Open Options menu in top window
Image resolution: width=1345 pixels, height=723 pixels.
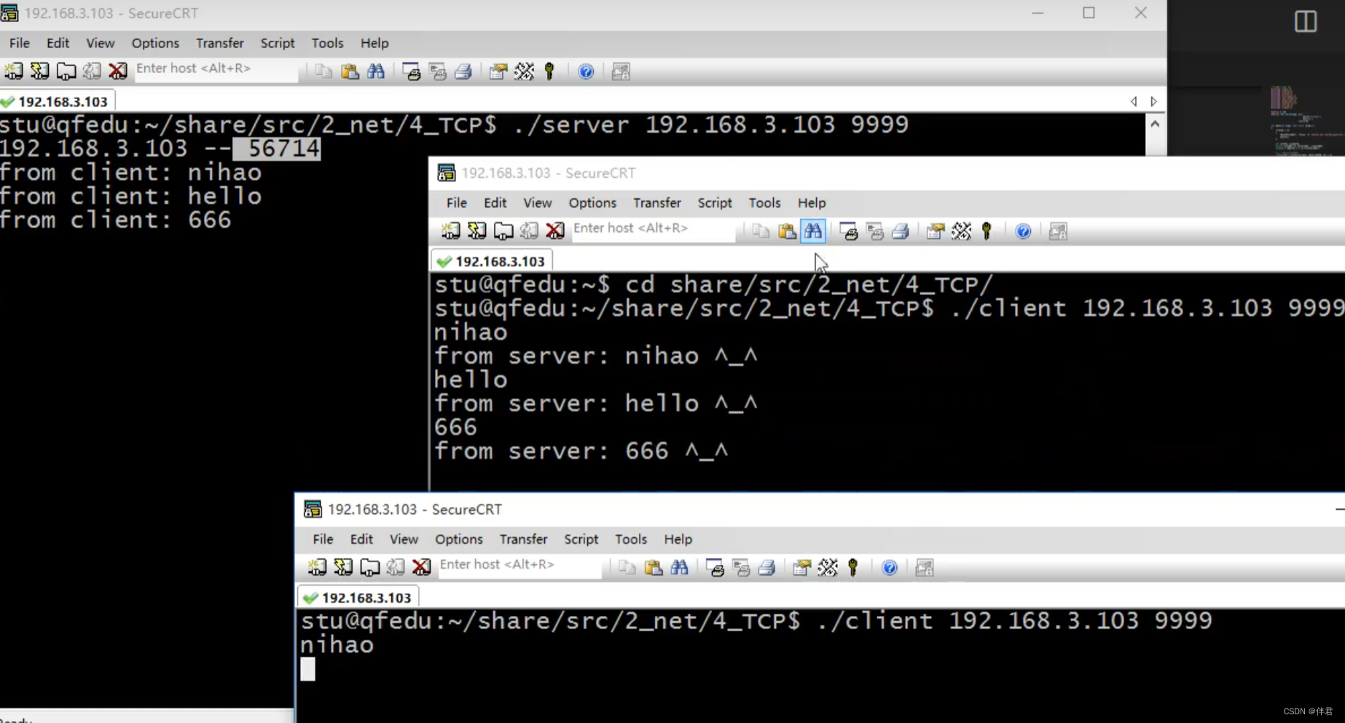tap(155, 43)
